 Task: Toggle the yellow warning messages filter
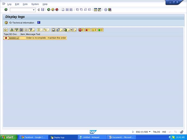coord(94,30)
